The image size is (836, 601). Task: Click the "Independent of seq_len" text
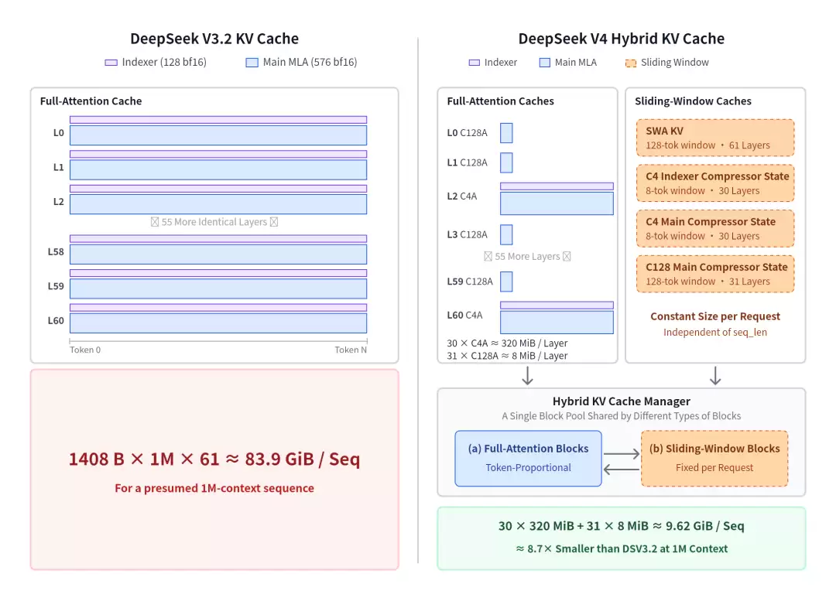coord(715,332)
